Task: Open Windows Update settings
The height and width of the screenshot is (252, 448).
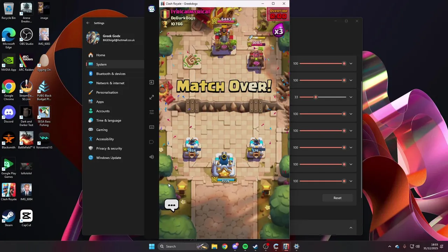Action: [x=115, y=158]
